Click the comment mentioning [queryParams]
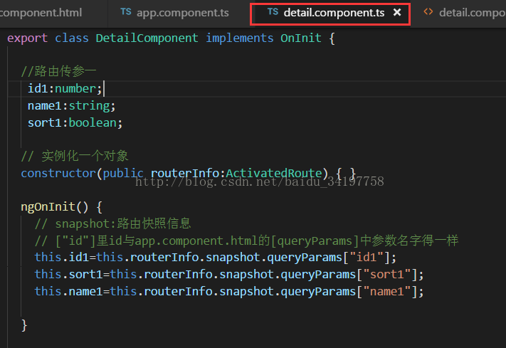This screenshot has width=506, height=348. [246, 241]
